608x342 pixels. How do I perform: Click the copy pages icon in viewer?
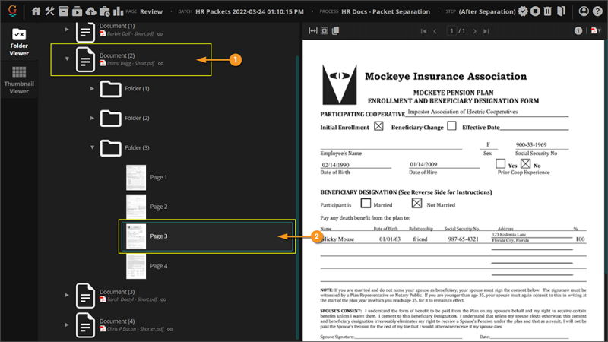[x=335, y=30]
